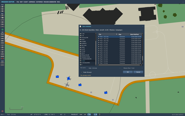Select the grey parked aircraft on the apron
This screenshot has height=116, width=185.
pos(67,84)
